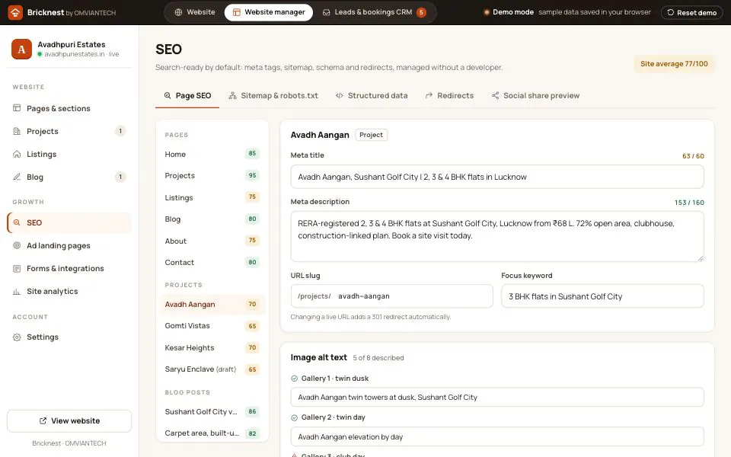Click the Gallery 2 alt text field
This screenshot has width=731, height=457.
tap(497, 437)
